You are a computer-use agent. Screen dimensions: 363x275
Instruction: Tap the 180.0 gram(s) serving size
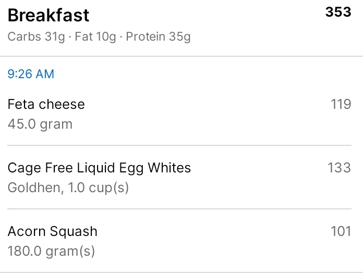click(x=51, y=251)
